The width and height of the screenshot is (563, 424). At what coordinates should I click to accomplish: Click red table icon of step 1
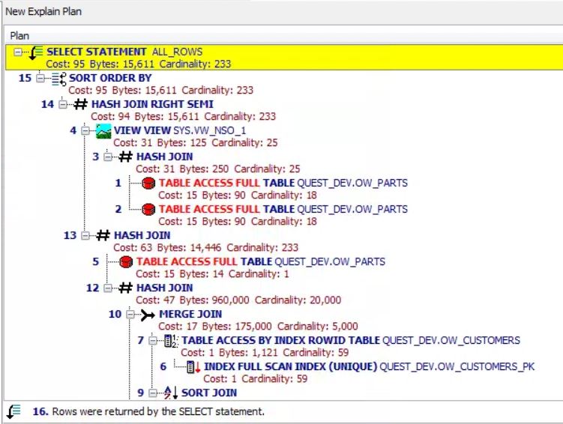[148, 183]
